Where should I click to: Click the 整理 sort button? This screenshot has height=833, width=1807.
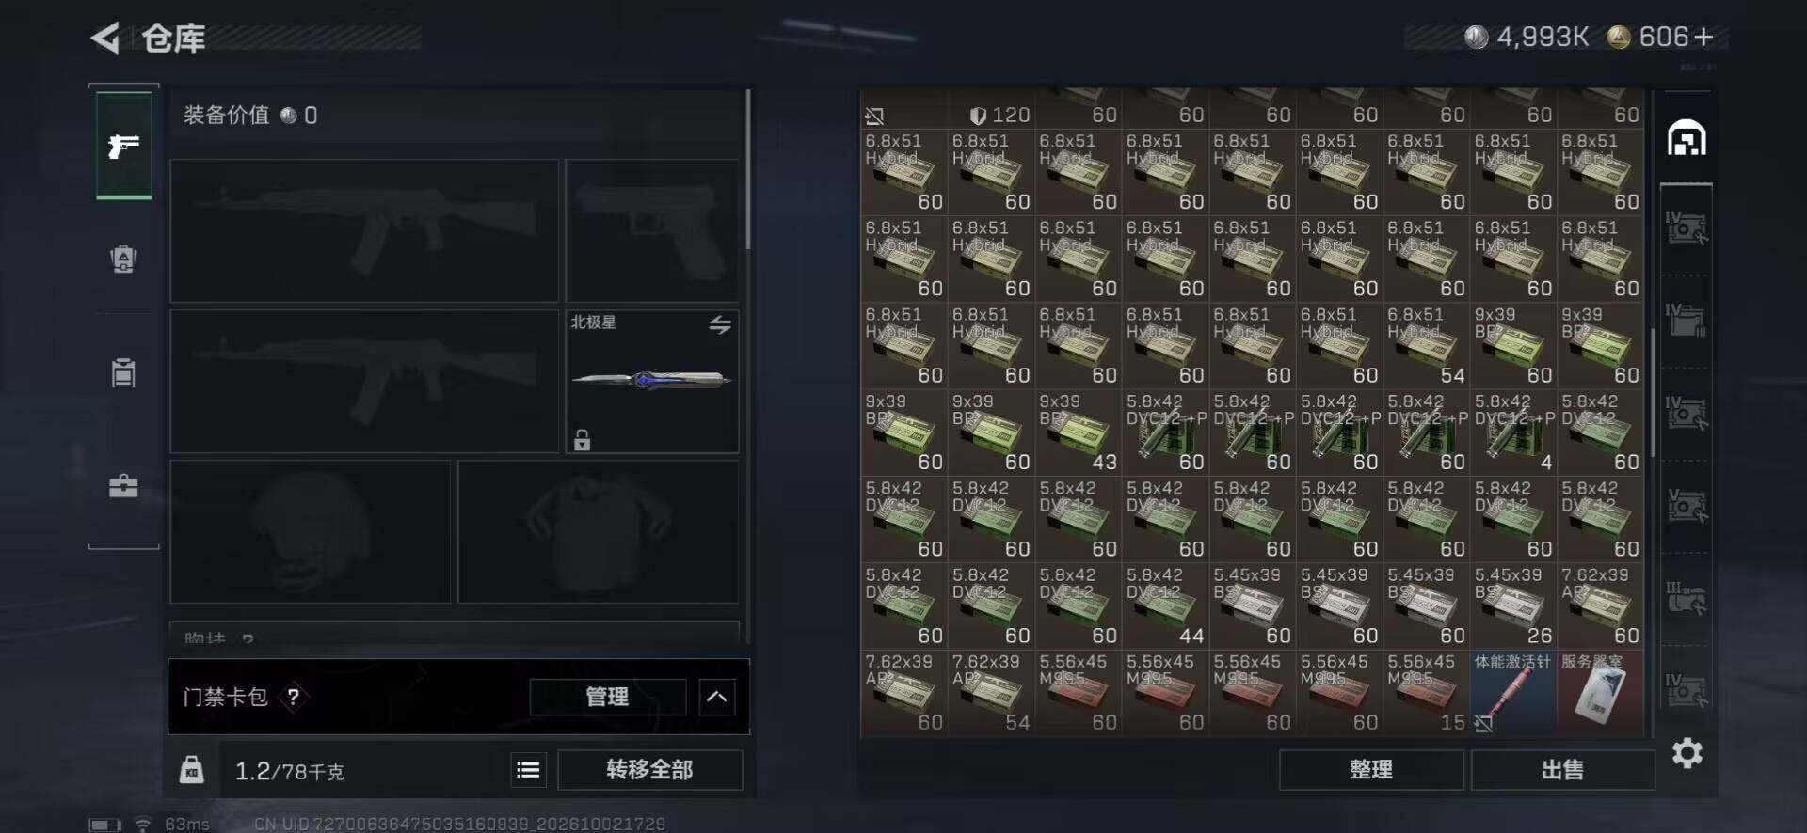point(1370,770)
